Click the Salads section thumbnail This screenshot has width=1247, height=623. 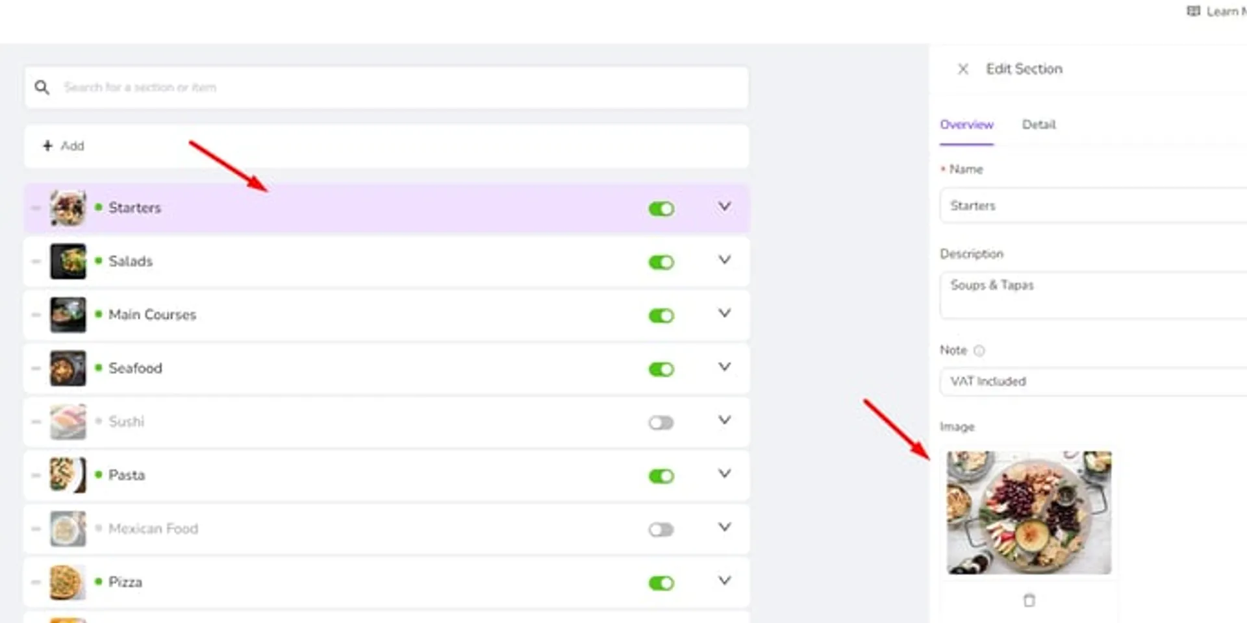click(68, 262)
